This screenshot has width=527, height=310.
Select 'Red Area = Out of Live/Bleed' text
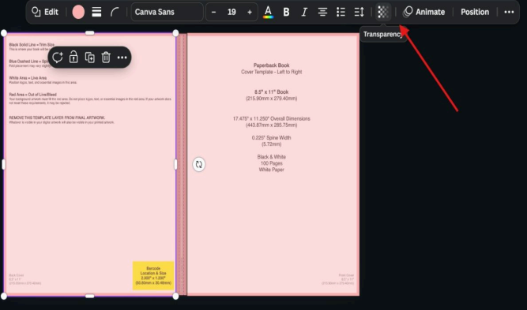[x=32, y=95]
